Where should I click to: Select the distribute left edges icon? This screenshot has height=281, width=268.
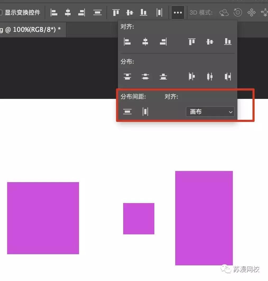click(x=192, y=77)
